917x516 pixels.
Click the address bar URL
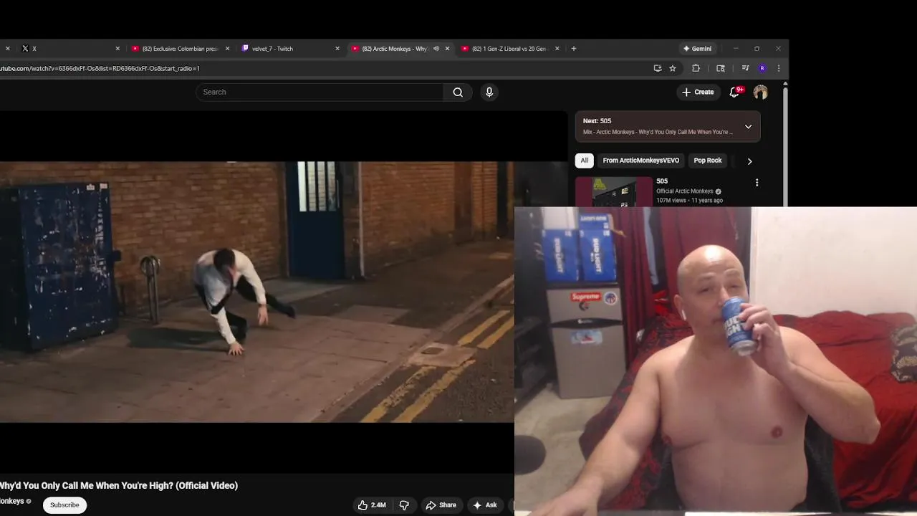pos(100,68)
